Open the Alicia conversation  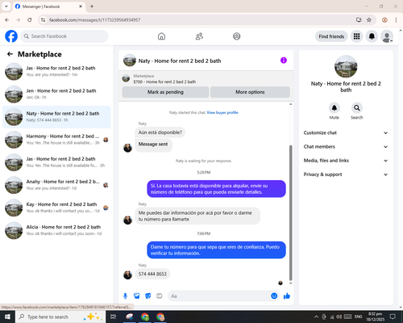coord(56,230)
